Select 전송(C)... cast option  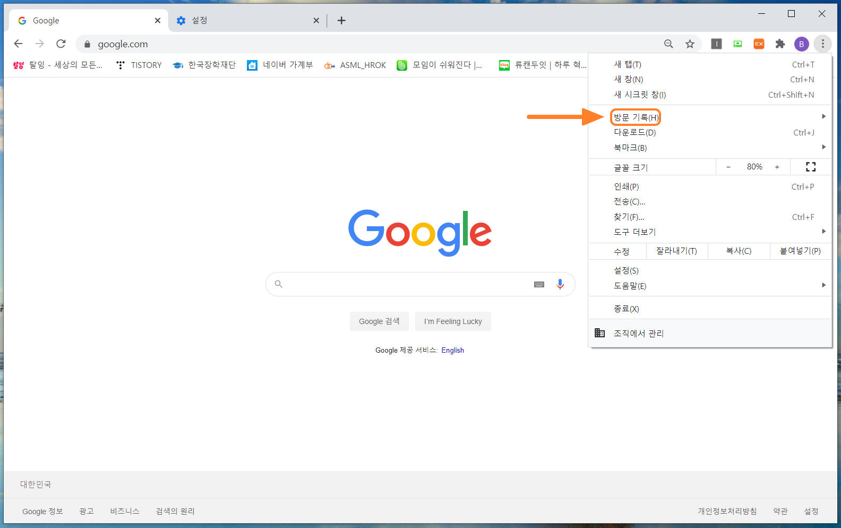tap(710, 201)
